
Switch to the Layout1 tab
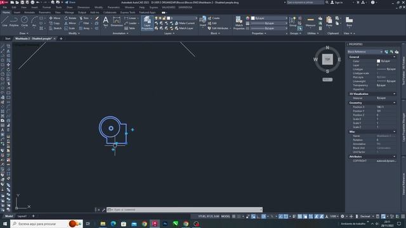(22, 216)
